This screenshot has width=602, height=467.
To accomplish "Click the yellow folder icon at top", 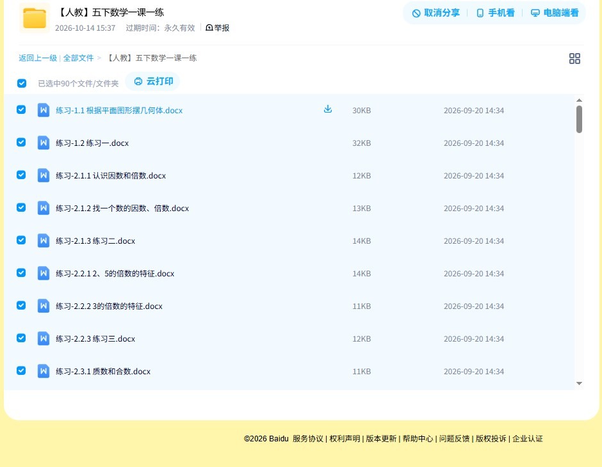I will point(35,18).
